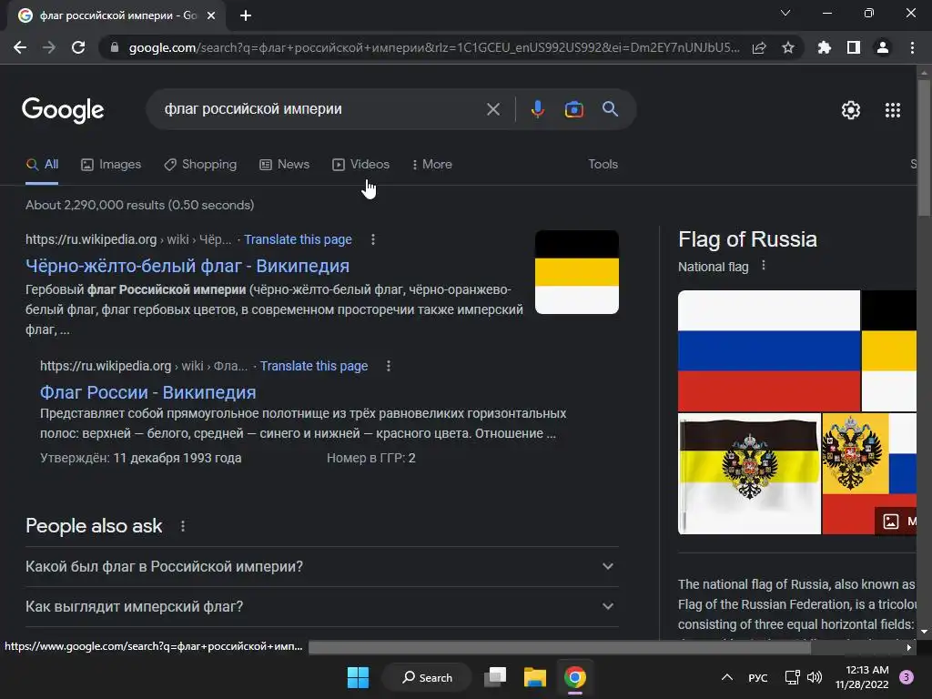Click the horizontal page scrollbar
Screen dimensions: 932x699
point(560,647)
